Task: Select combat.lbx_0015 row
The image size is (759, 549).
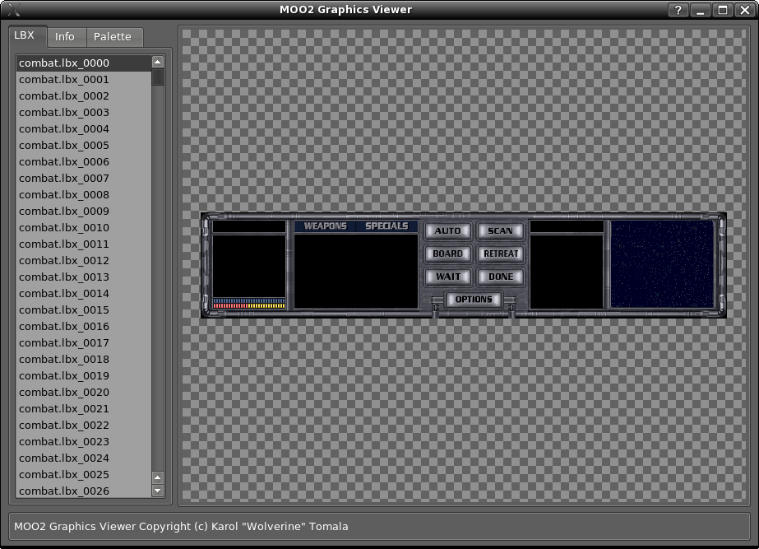Action: tap(84, 310)
